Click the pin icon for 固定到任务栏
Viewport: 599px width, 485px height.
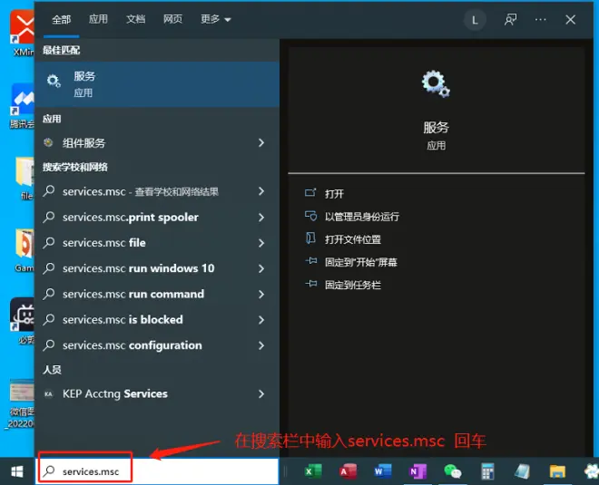(x=311, y=284)
